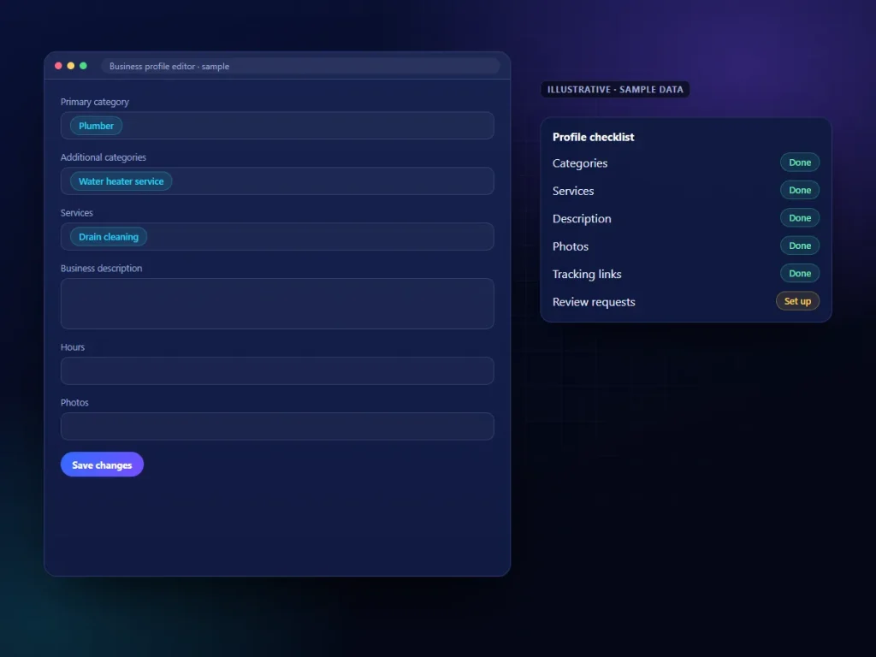Click the Illustrative sample data label
This screenshot has width=876, height=657.
click(x=615, y=89)
